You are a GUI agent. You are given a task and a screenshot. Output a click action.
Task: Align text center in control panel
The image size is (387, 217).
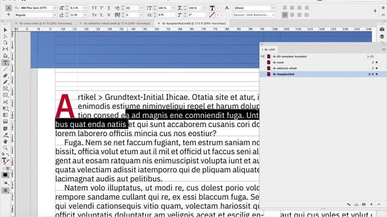pyautogui.click(x=292, y=8)
